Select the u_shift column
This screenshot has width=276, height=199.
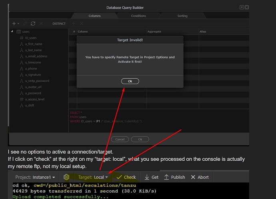tap(30, 105)
